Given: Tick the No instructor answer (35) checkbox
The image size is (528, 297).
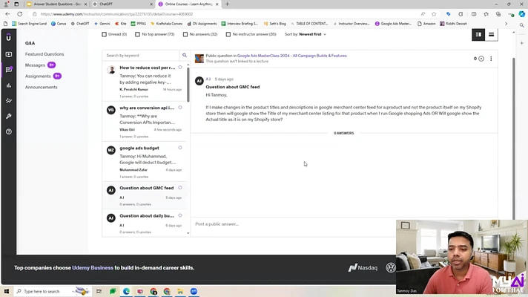Looking at the screenshot, I should (228, 34).
